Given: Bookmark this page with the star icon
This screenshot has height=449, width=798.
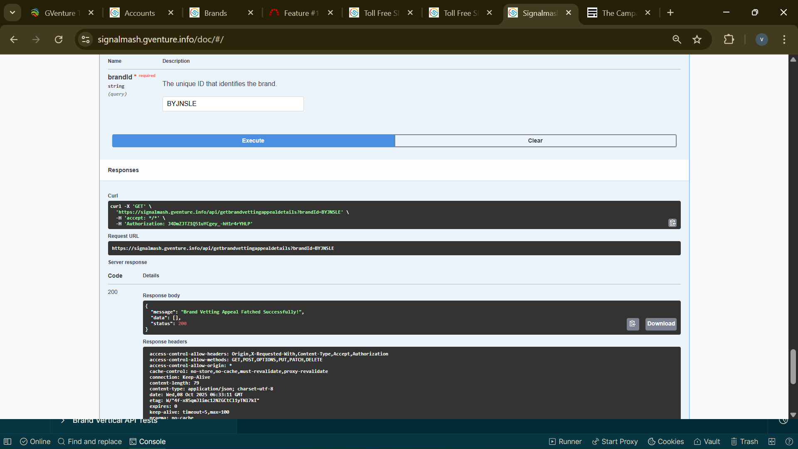Looking at the screenshot, I should pyautogui.click(x=697, y=39).
